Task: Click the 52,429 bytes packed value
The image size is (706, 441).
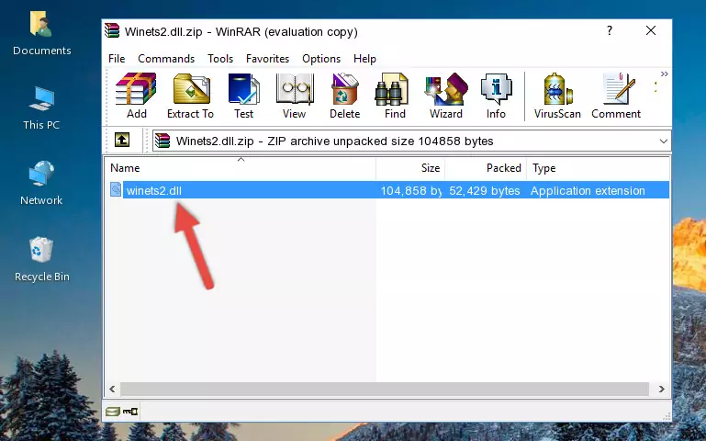Action: (485, 190)
